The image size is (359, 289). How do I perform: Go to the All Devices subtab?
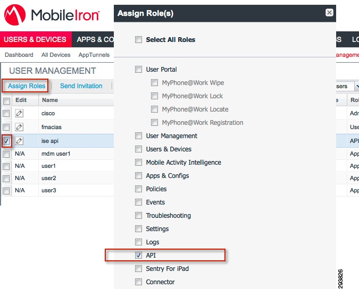click(56, 55)
